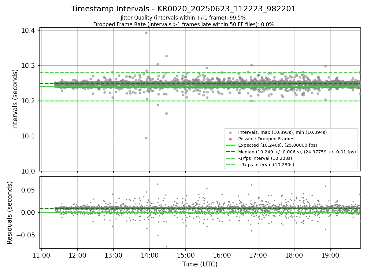Click the 'Residuals (seconds)' y-axis label
This screenshot has width=367, height=275.
[9, 213]
